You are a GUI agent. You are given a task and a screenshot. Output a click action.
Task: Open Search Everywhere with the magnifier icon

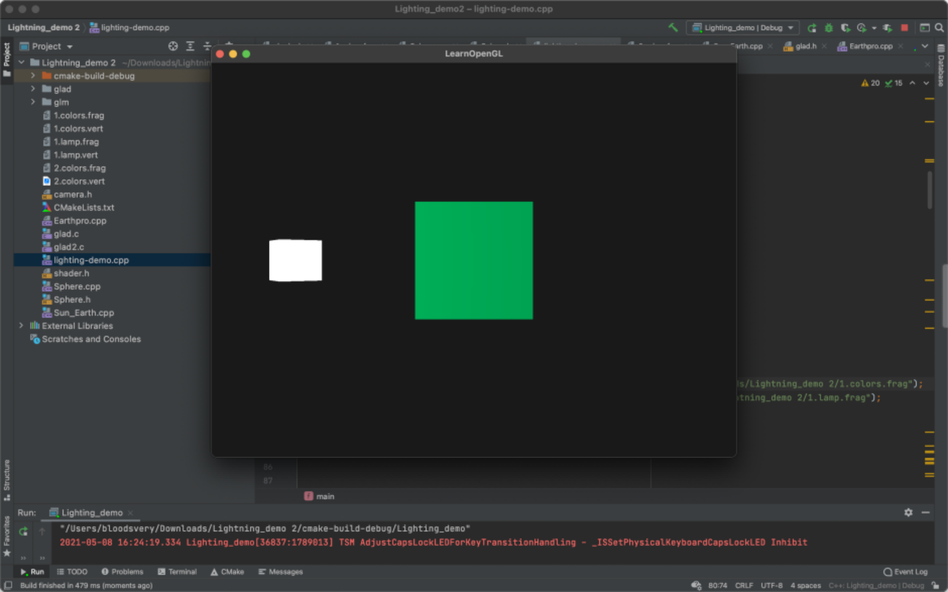point(939,28)
